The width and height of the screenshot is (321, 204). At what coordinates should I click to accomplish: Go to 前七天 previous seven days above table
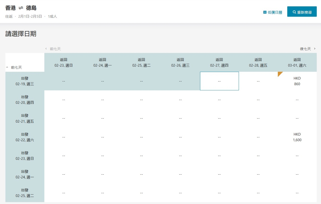[53, 49]
